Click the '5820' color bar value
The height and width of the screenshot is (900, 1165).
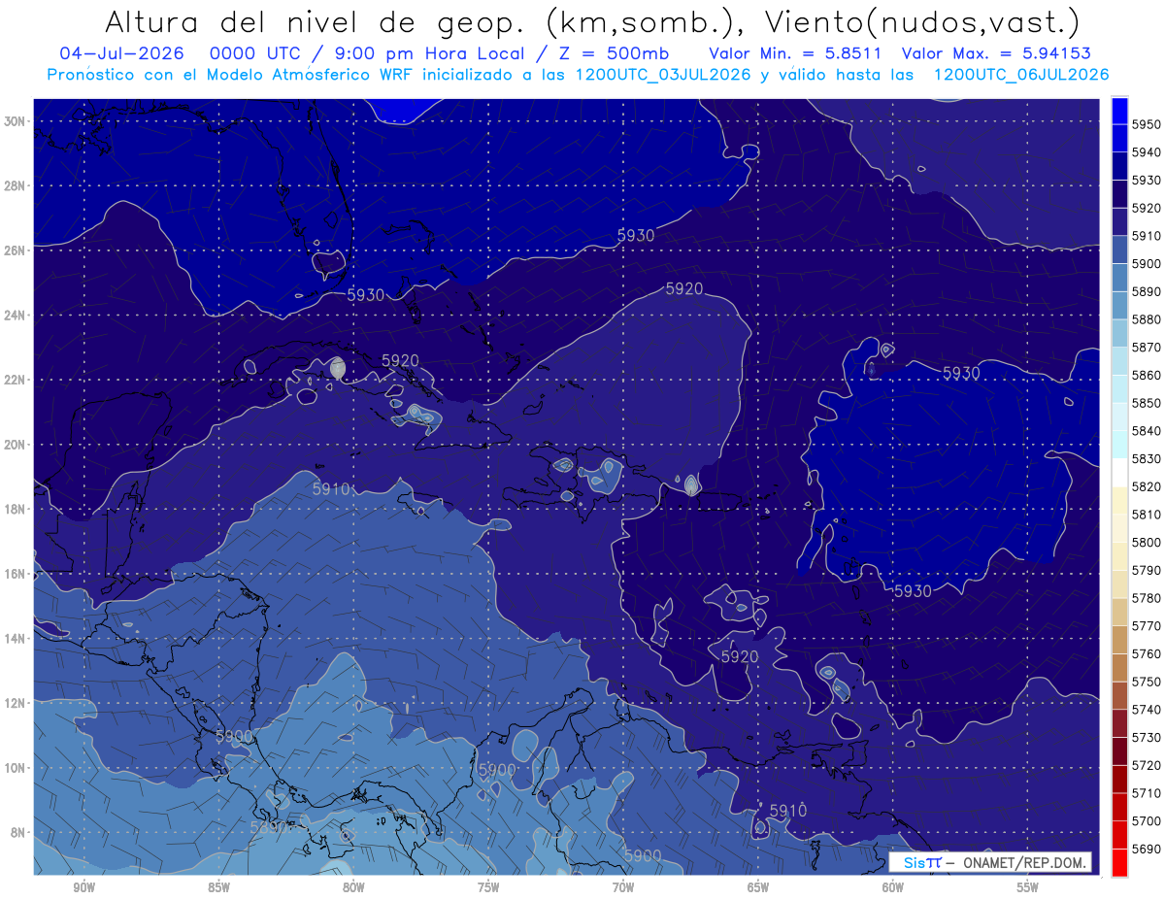click(1147, 486)
